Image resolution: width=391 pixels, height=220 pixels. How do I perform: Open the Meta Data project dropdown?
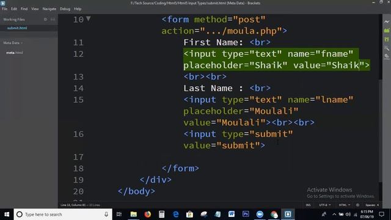tap(13, 43)
